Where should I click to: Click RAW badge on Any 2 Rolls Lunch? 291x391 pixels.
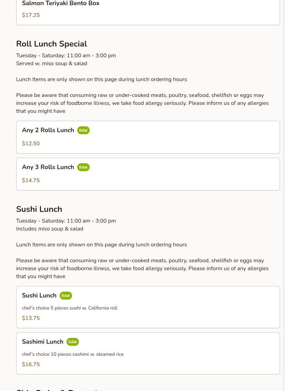click(x=83, y=130)
